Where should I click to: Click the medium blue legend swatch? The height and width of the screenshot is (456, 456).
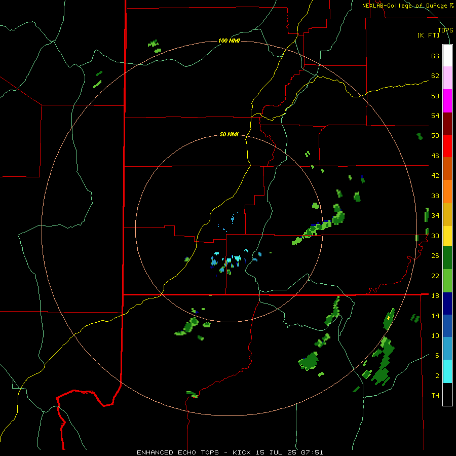(x=447, y=326)
